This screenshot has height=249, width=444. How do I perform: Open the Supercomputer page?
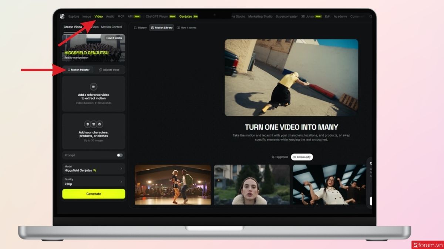point(287,17)
